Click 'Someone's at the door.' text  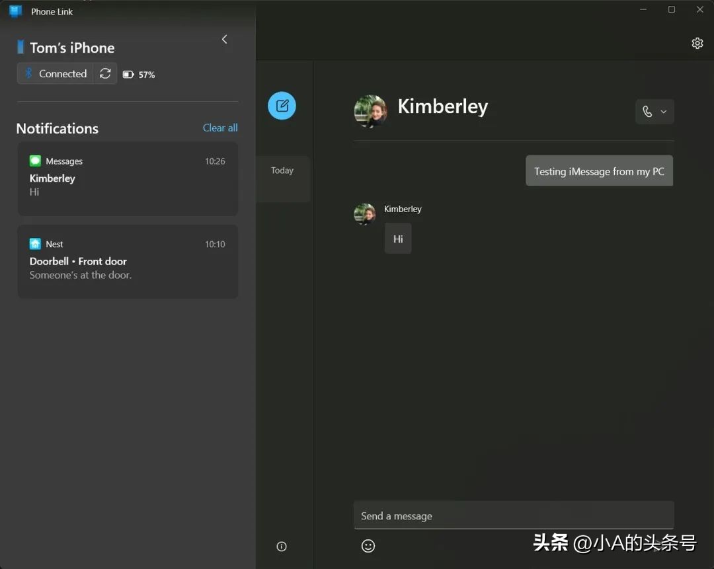[81, 275]
